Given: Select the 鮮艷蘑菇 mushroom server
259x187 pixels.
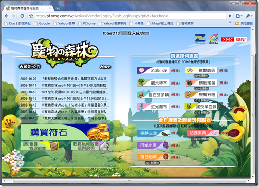Looking at the screenshot, I should 201,70.
